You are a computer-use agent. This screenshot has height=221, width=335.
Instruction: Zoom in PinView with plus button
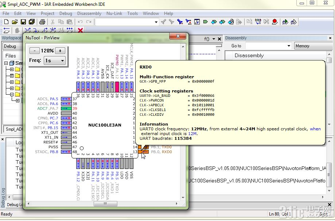[x=60, y=51]
